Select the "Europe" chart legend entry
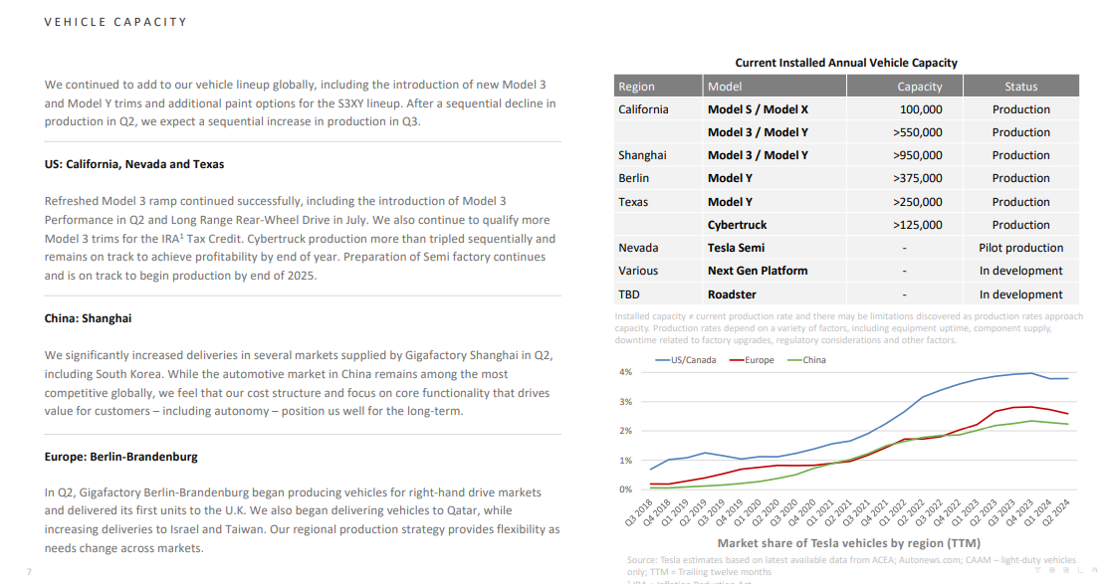Image resolution: width=1108 pixels, height=584 pixels. 752,360
